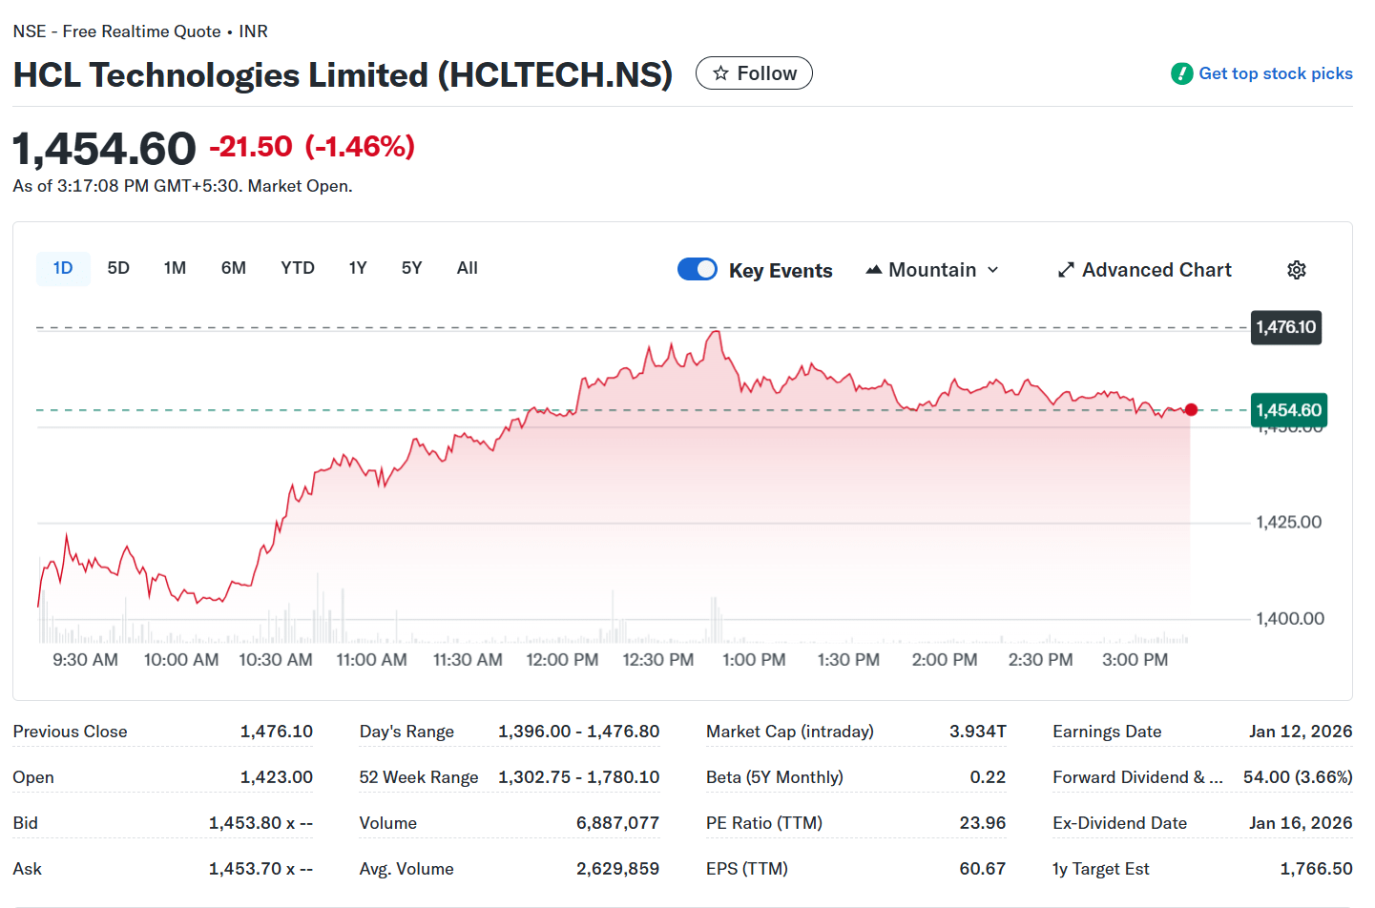The height and width of the screenshot is (908, 1375).
Task: Toggle Key Events display off then on
Action: coord(697,269)
